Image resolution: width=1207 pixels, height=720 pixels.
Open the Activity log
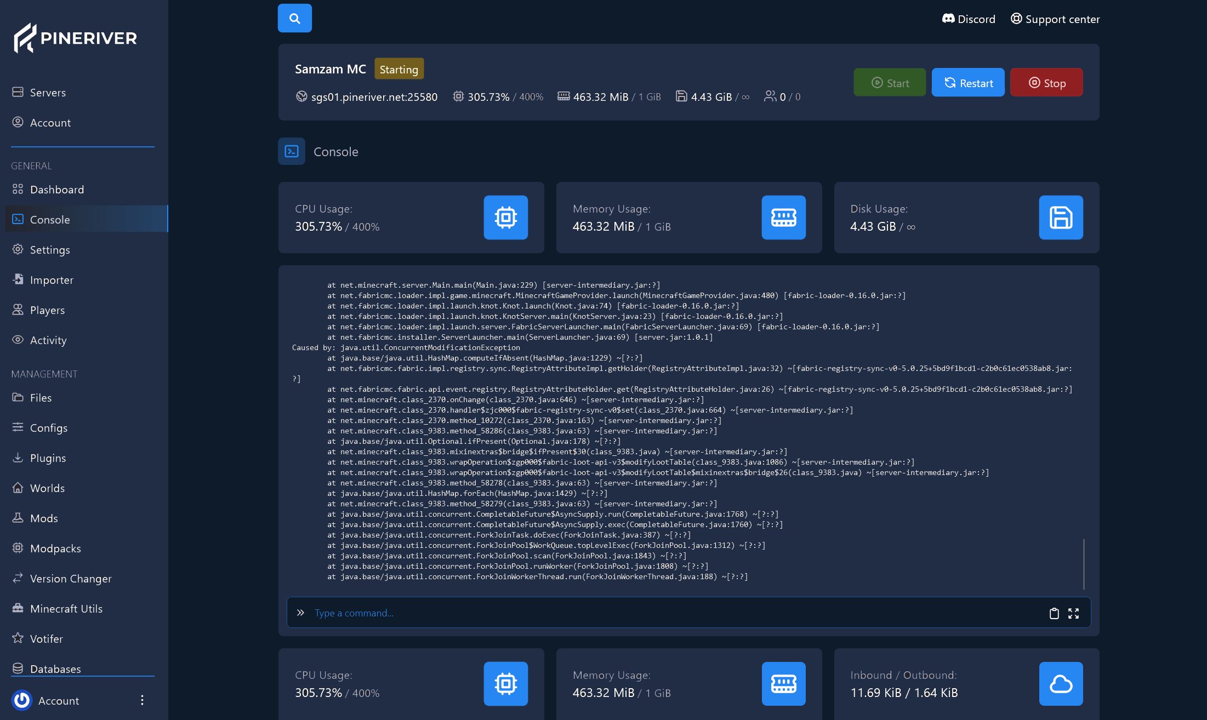point(48,340)
